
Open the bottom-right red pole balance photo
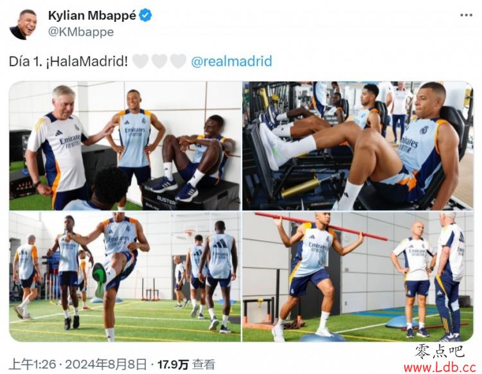pyautogui.click(x=357, y=277)
